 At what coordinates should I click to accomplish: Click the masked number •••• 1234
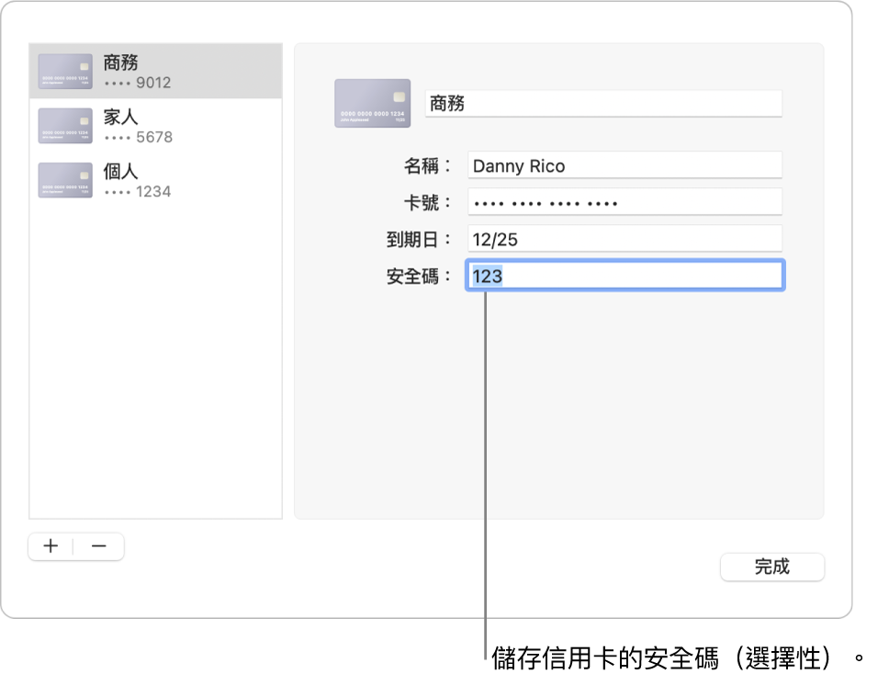138,192
